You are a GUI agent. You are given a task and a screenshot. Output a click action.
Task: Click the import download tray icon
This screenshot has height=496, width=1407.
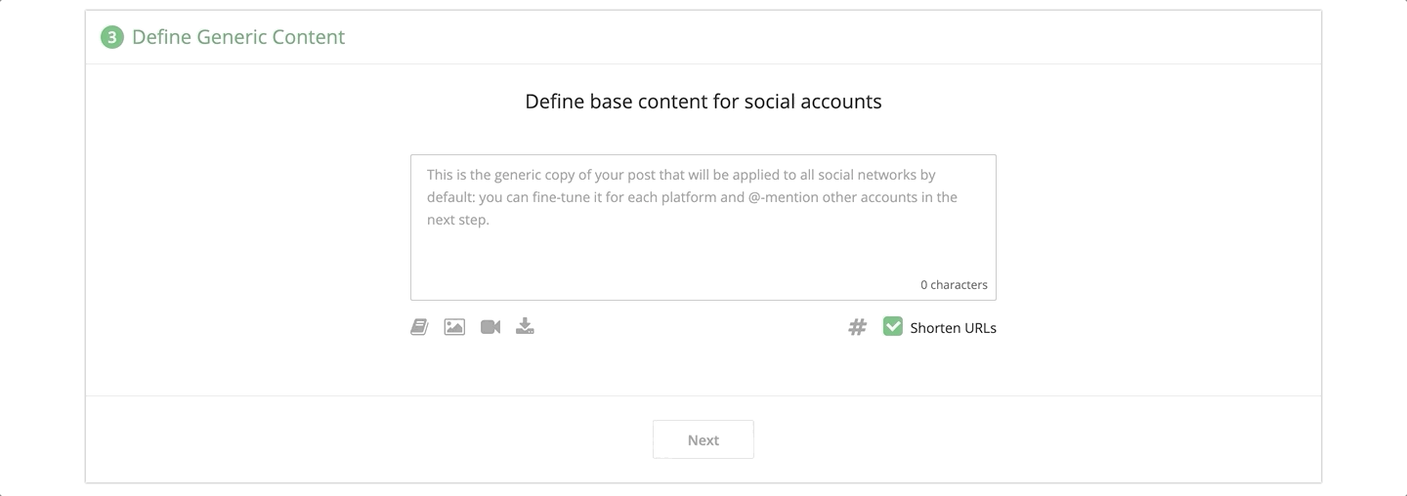click(525, 326)
